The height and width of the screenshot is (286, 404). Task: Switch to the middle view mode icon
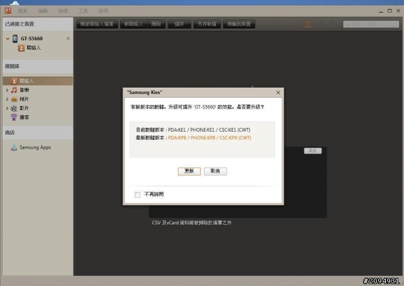point(320,24)
